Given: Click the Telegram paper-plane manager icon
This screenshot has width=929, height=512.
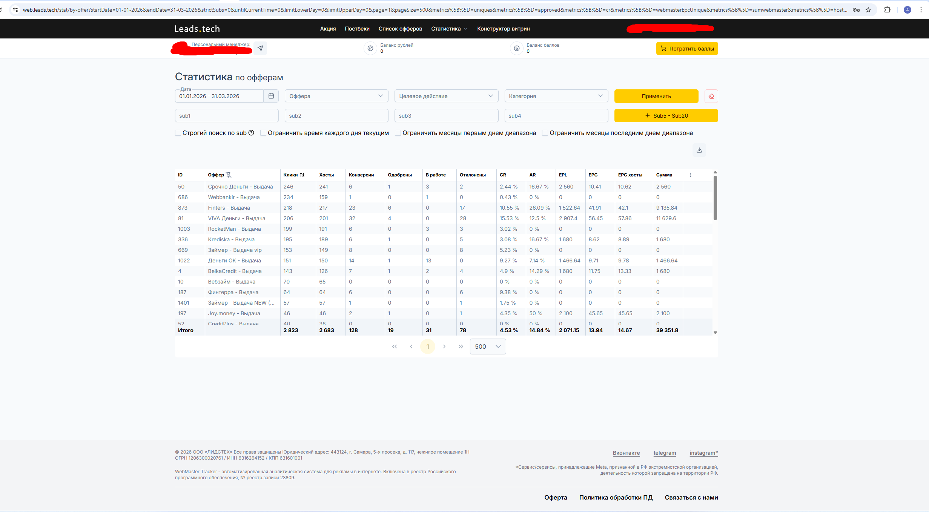Looking at the screenshot, I should [260, 48].
